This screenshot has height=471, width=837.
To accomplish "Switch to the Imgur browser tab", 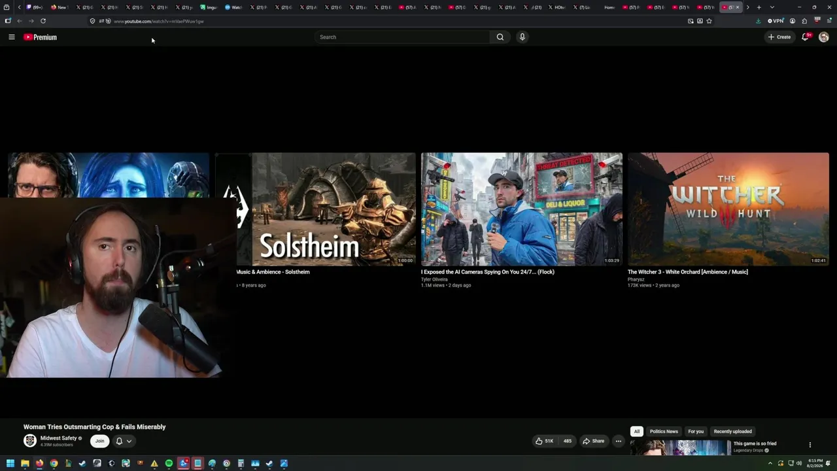I will point(208,7).
